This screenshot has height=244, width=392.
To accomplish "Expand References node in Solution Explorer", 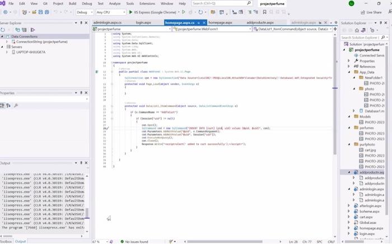I will pyautogui.click(x=349, y=67).
